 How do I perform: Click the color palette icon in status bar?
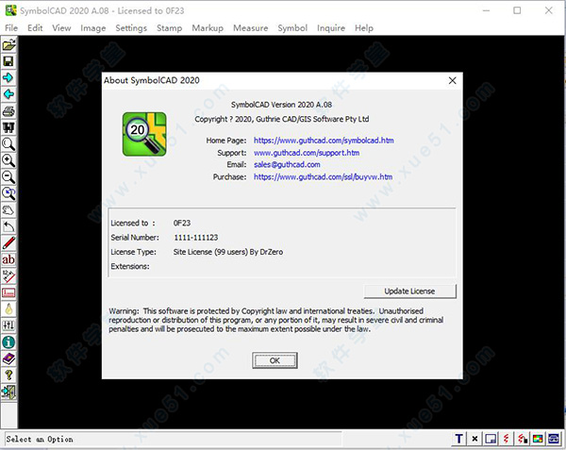click(x=538, y=439)
